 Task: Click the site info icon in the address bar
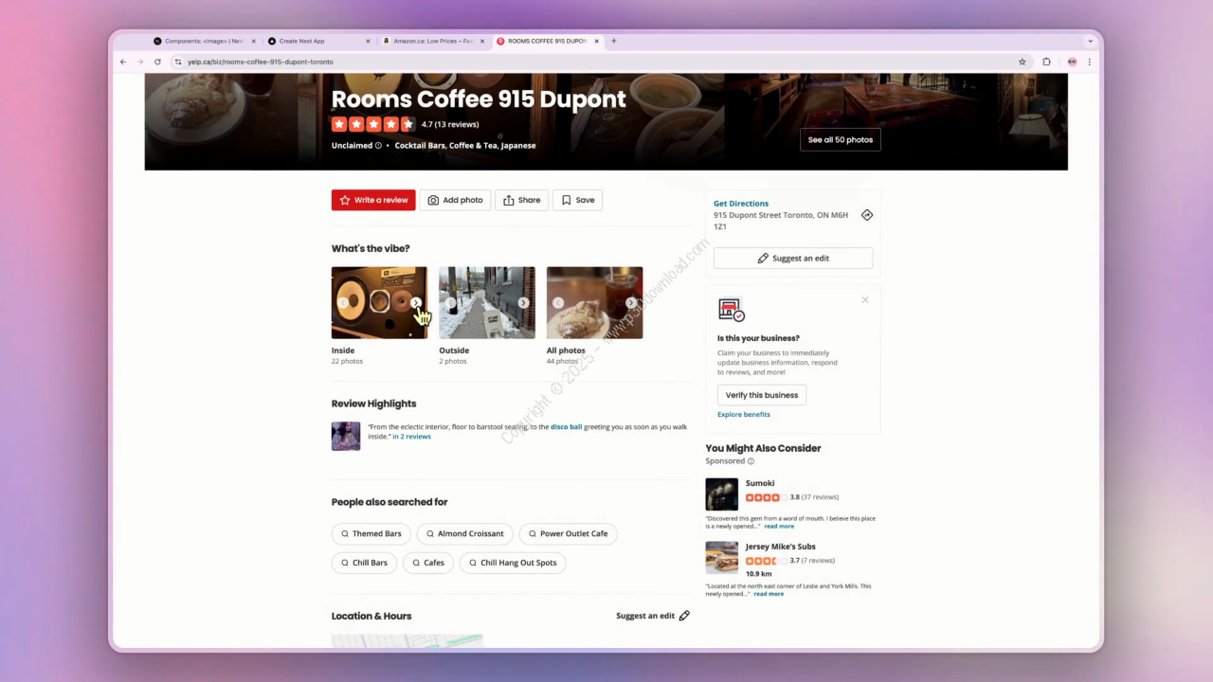(177, 62)
